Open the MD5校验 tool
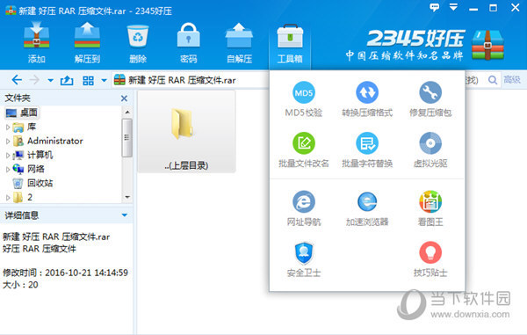Image resolution: width=527 pixels, height=335 pixels. pyautogui.click(x=304, y=99)
